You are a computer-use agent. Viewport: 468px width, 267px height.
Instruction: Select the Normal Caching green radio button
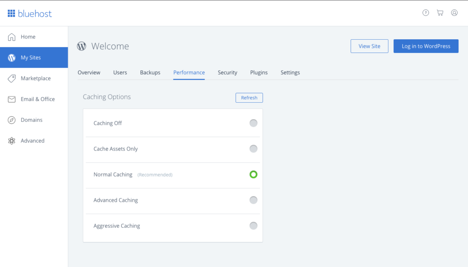click(253, 174)
